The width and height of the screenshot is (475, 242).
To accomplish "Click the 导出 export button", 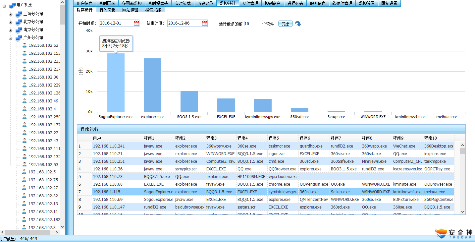I will click(285, 24).
